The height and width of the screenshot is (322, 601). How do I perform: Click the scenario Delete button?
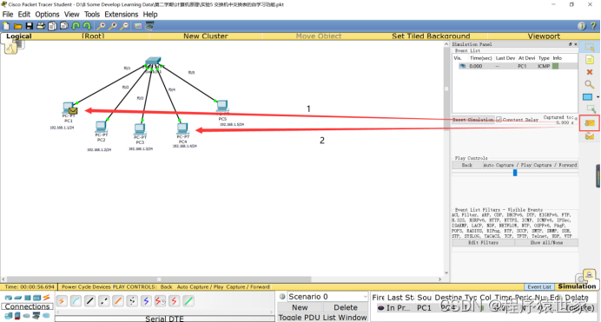point(346,307)
